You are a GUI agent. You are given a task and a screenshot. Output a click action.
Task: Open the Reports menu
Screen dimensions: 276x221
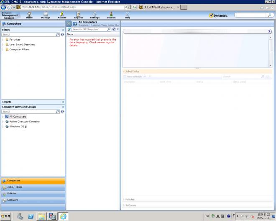[78, 15]
